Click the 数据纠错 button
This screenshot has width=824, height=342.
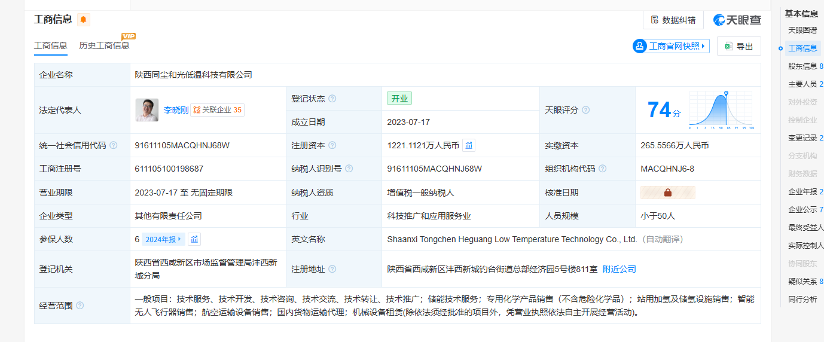tap(673, 20)
